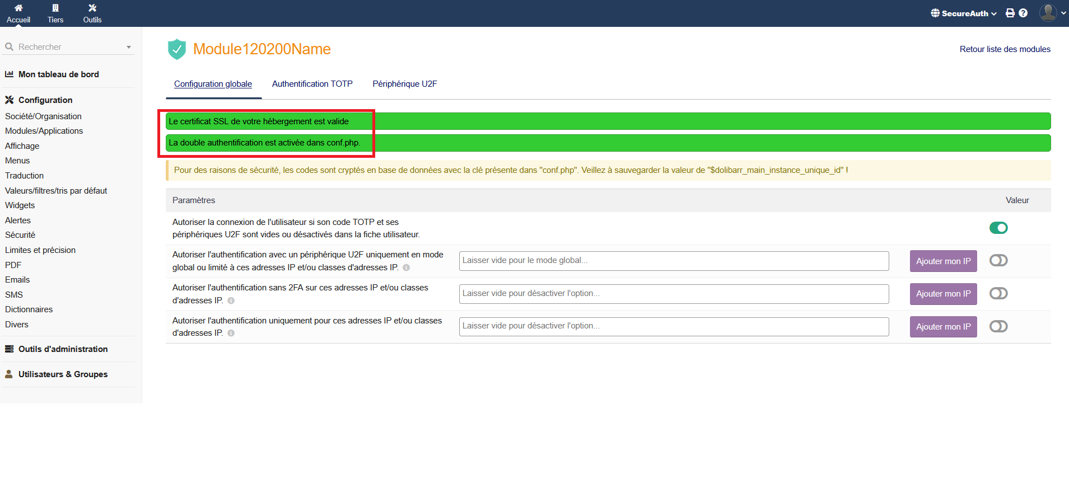Switch to the Périphérique U2F tab

click(404, 84)
